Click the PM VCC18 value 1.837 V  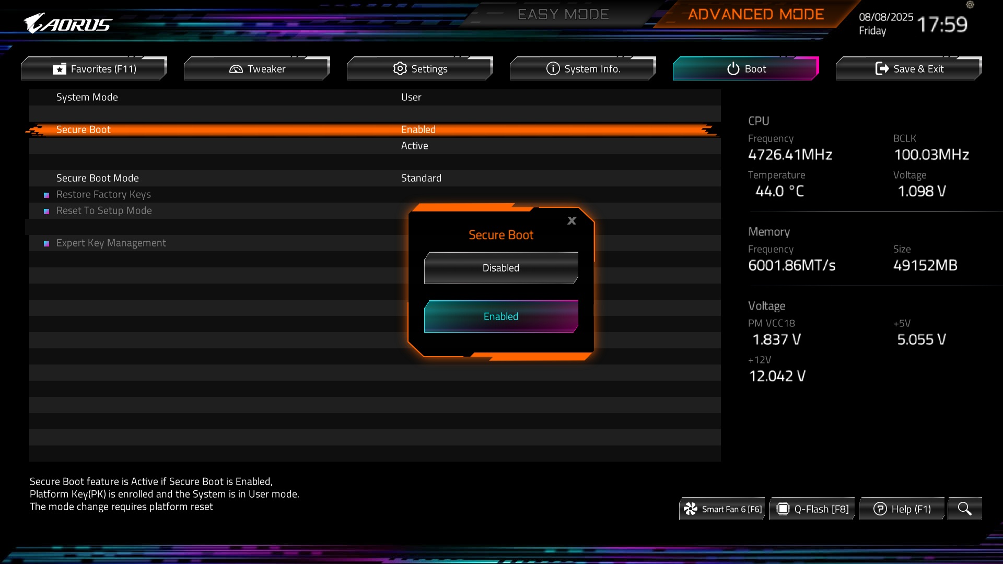pyautogui.click(x=777, y=339)
